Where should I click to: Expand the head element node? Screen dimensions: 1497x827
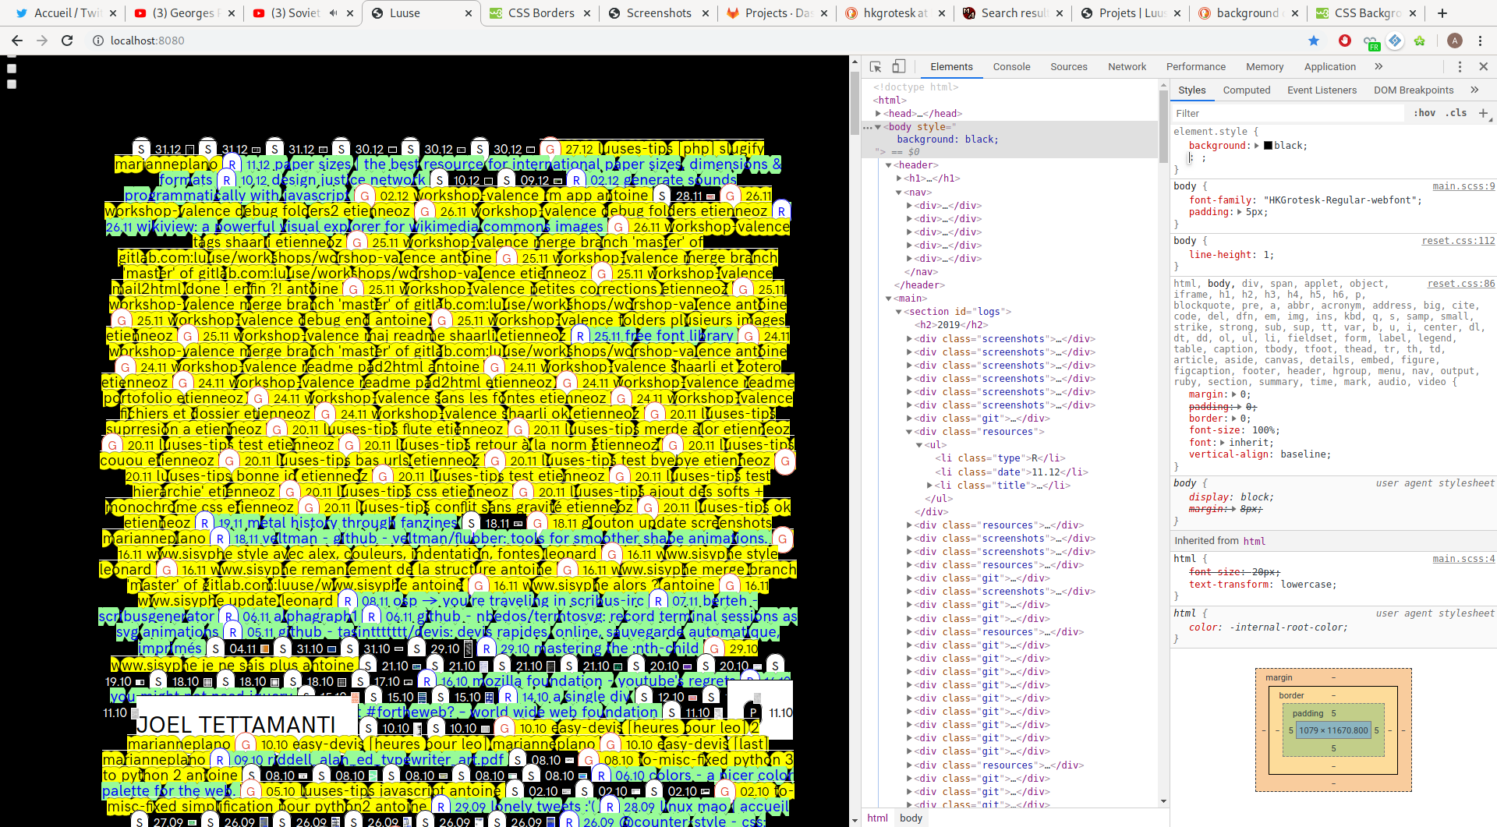(879, 114)
